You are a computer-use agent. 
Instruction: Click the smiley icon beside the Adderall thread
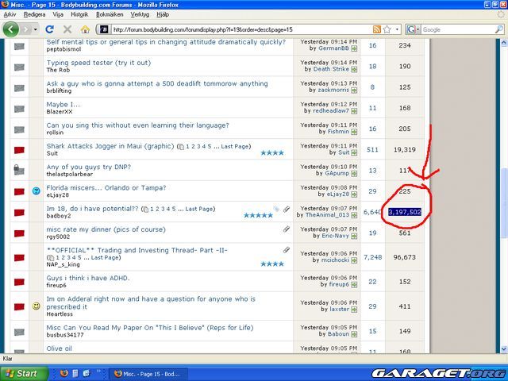click(37, 306)
